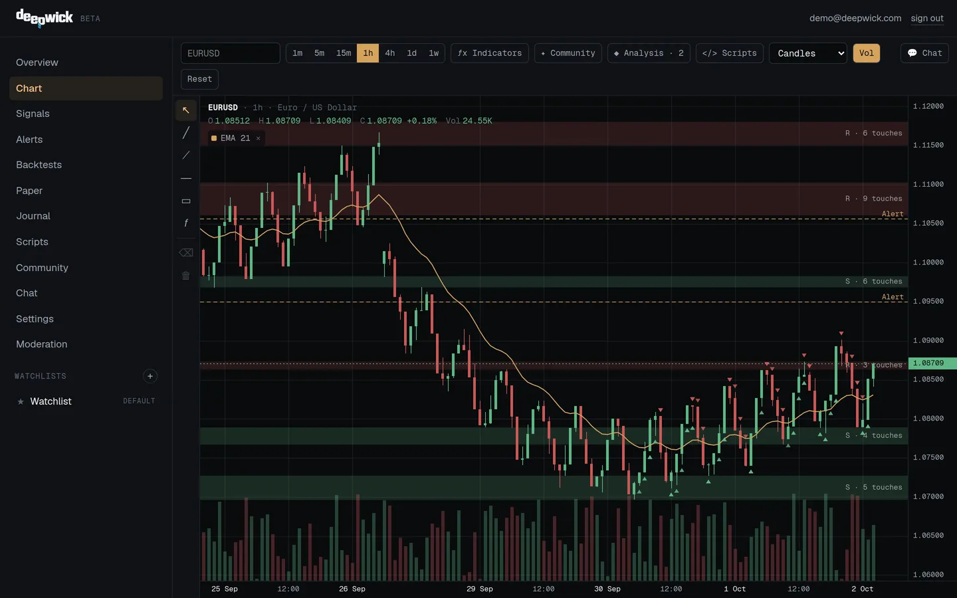The image size is (957, 598).
Task: Toggle the Vol volume display
Action: (x=867, y=53)
